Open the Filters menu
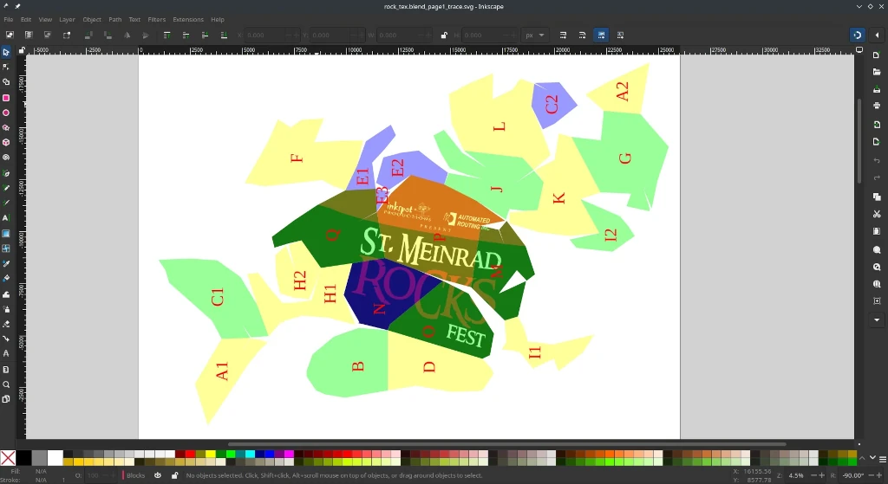Image resolution: width=888 pixels, height=484 pixels. coord(157,19)
